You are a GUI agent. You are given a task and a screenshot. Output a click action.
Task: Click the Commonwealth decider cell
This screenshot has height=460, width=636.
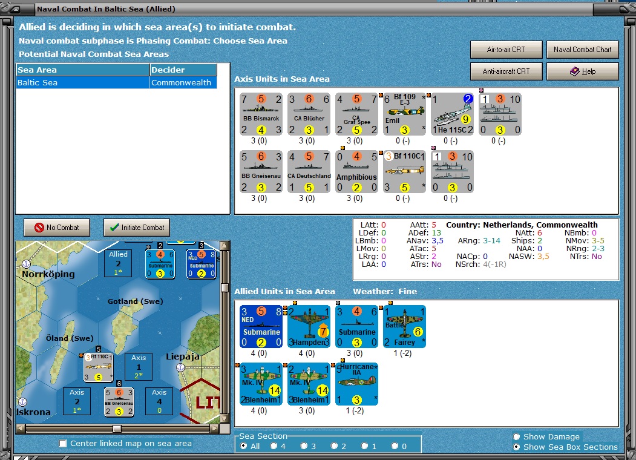click(183, 82)
